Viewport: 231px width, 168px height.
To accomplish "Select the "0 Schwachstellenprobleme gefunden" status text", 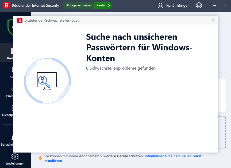I will [121, 68].
